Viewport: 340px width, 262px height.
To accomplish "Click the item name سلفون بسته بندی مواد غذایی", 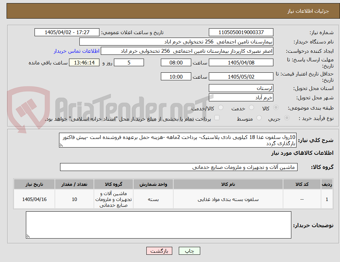I will 228,199.
